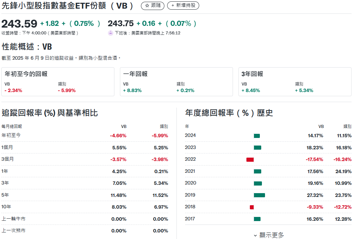Click the 2023 year label

click(x=190, y=148)
